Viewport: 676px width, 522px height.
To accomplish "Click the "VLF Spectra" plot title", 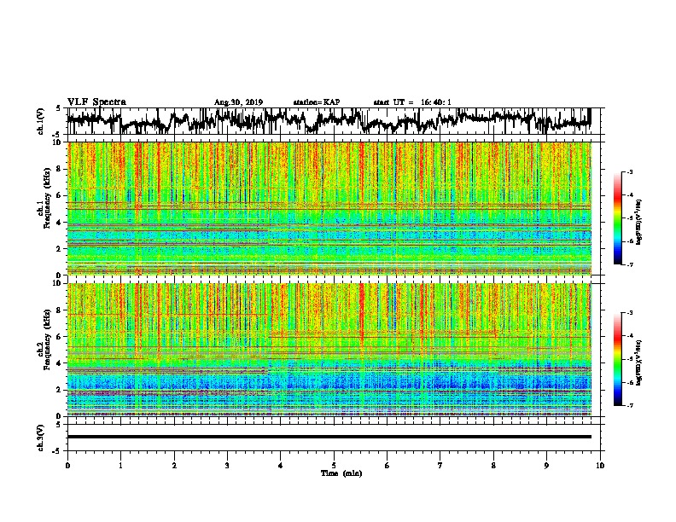I will pos(96,102).
